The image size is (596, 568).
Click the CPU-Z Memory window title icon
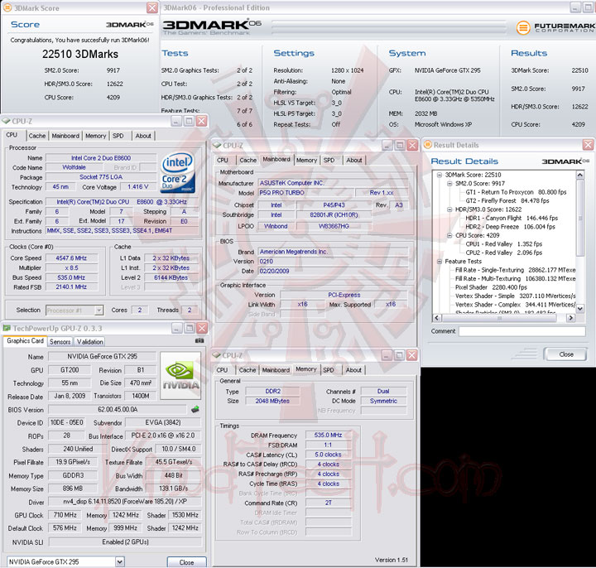(216, 355)
